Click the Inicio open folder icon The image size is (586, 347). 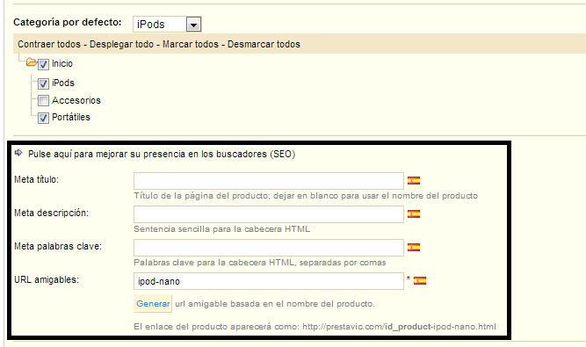[32, 62]
